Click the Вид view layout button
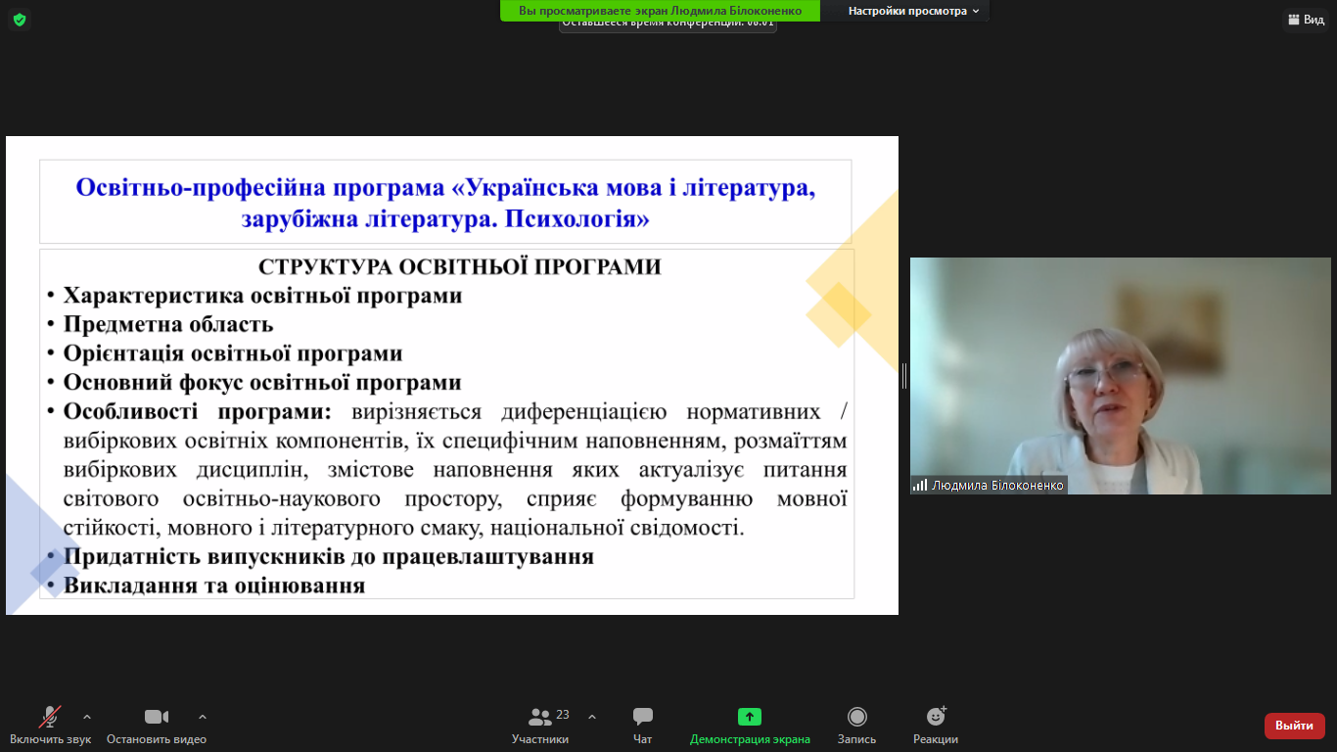This screenshot has width=1337, height=752. [x=1307, y=20]
